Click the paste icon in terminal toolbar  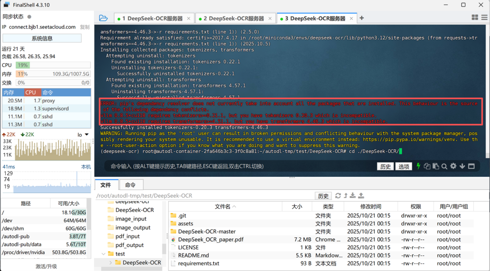coord(435,166)
